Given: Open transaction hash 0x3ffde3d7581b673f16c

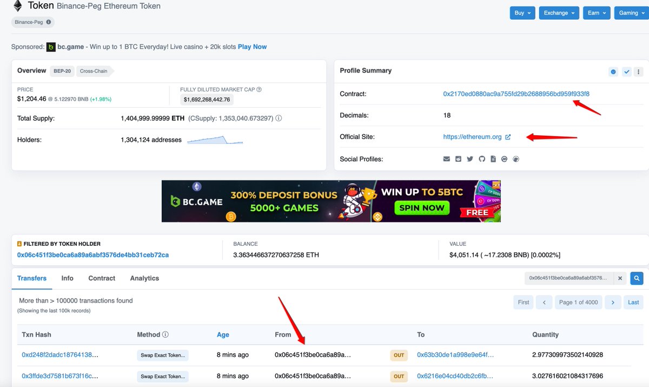Looking at the screenshot, I should pos(60,376).
